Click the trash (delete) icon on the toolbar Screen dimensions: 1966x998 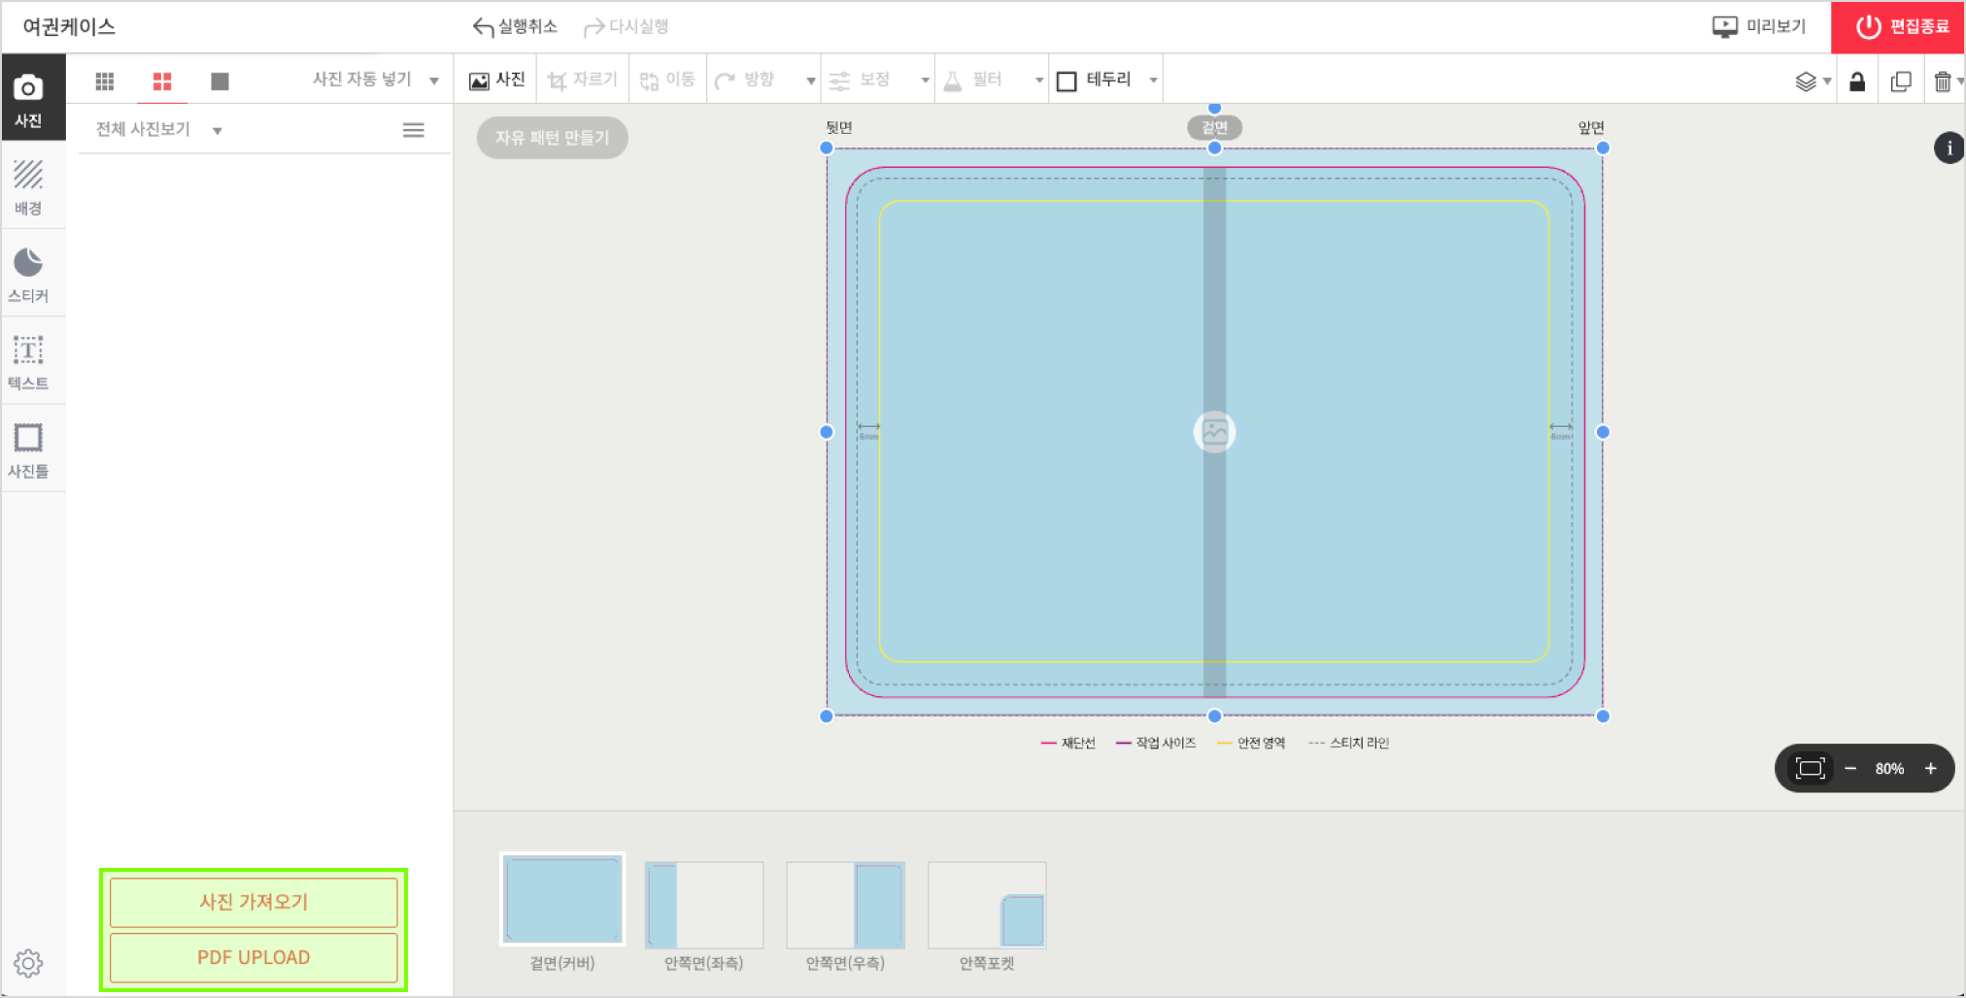click(1944, 81)
